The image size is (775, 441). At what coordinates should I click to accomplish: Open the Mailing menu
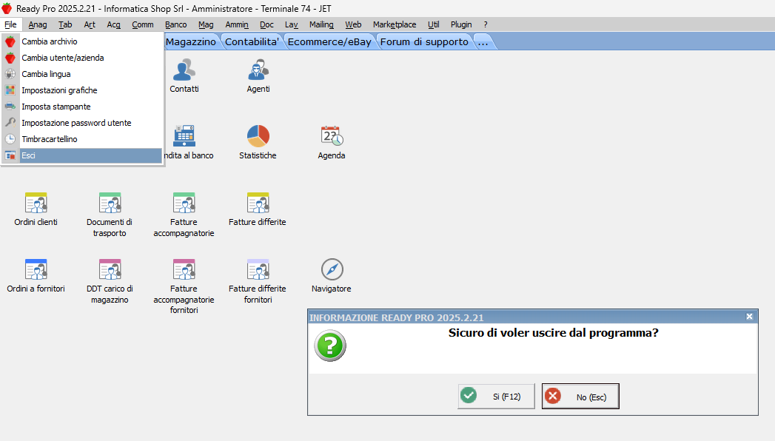pyautogui.click(x=322, y=24)
